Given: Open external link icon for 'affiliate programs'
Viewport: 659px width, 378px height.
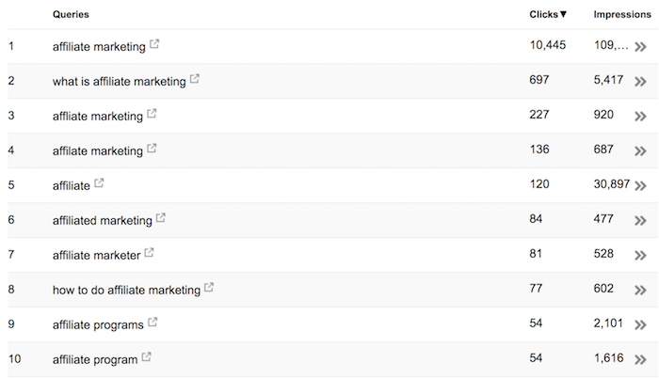Looking at the screenshot, I should (153, 323).
